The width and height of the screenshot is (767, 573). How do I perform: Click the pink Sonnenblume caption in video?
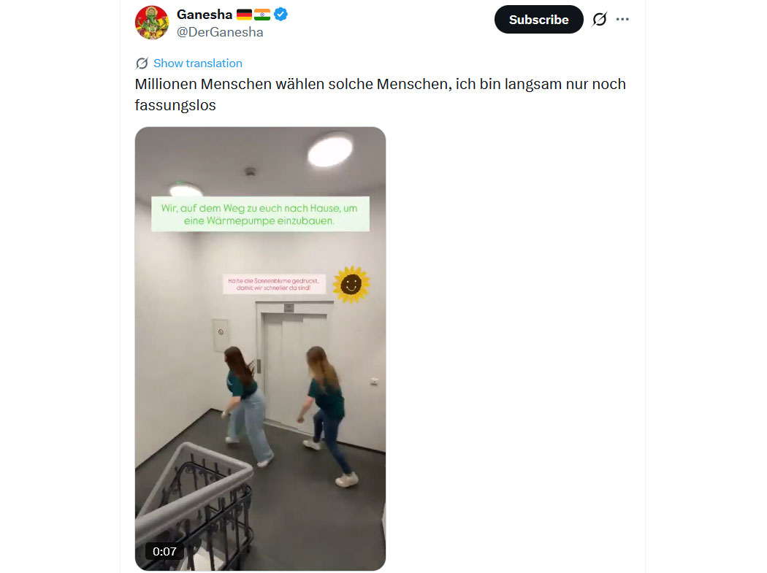pyautogui.click(x=274, y=284)
